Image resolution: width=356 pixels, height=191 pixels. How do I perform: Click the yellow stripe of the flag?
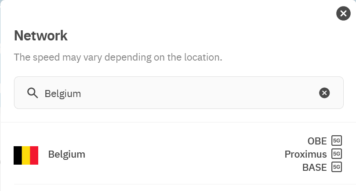(26, 155)
